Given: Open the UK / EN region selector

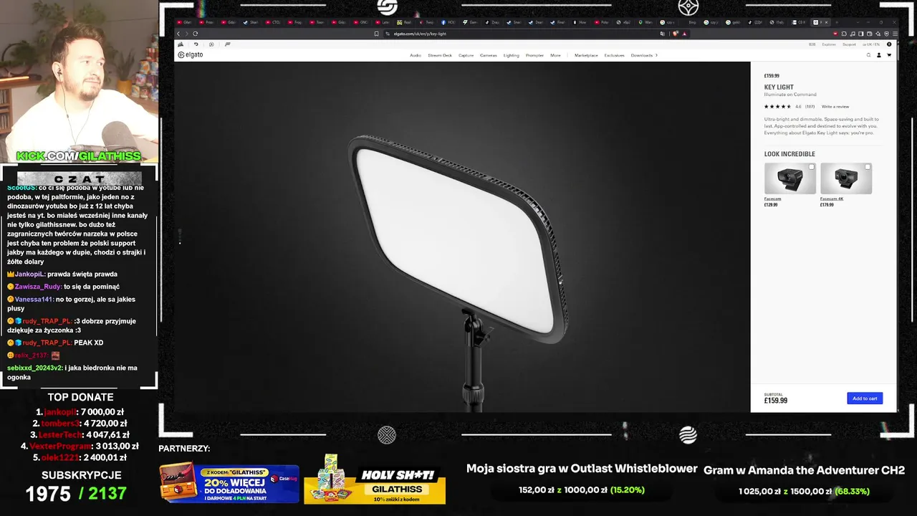Looking at the screenshot, I should tap(871, 44).
